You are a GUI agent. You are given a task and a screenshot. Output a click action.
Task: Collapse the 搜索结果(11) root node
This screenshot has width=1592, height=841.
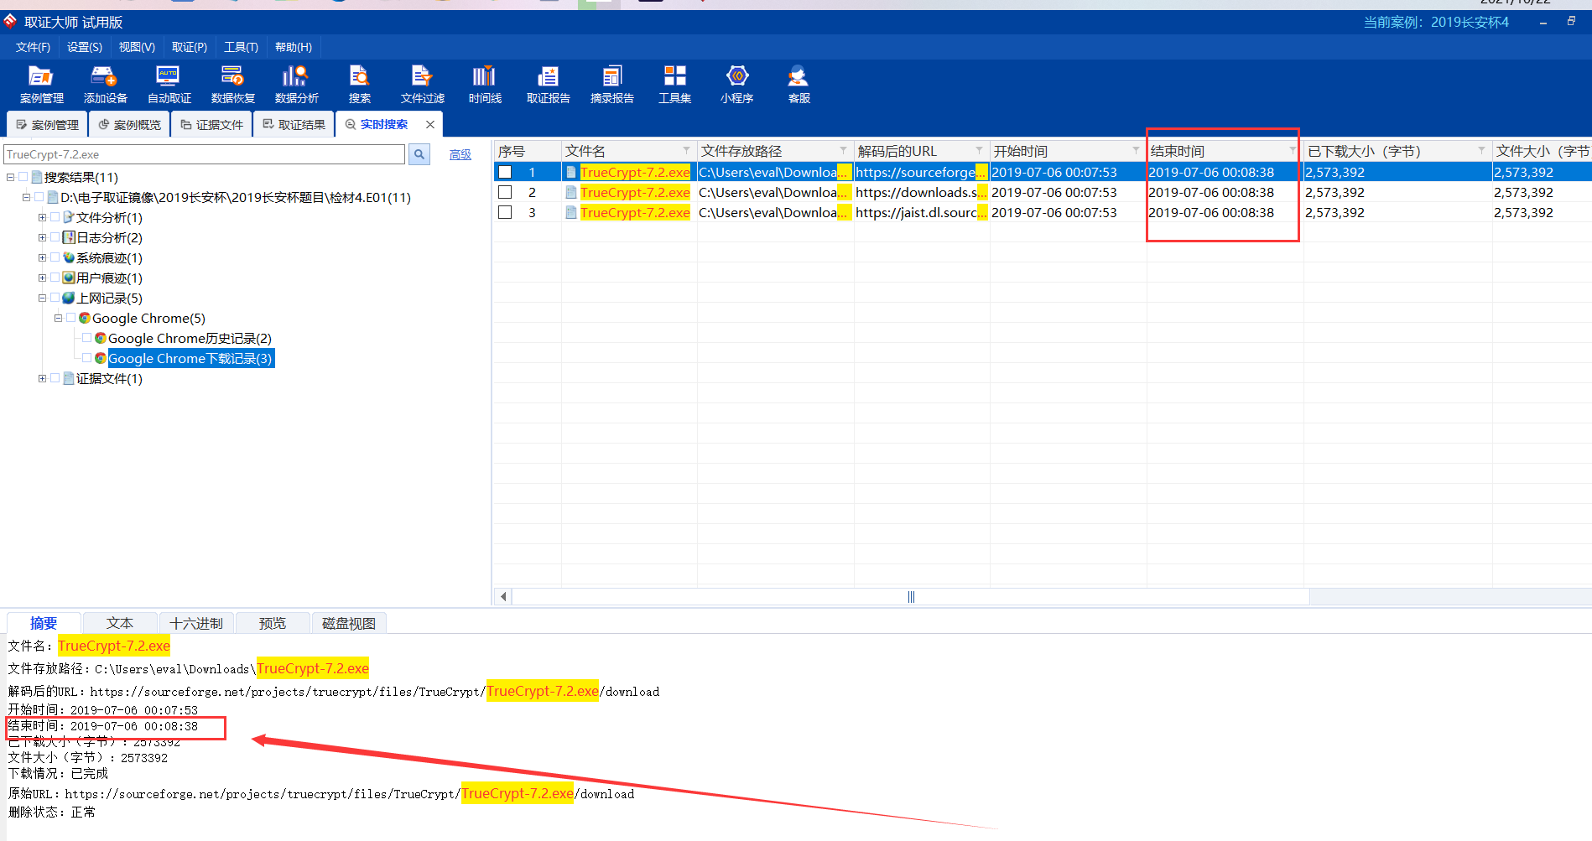coord(10,177)
